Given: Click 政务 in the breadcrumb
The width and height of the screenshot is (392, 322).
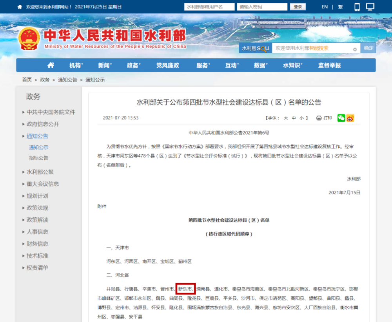Looking at the screenshot, I should click(x=45, y=80).
